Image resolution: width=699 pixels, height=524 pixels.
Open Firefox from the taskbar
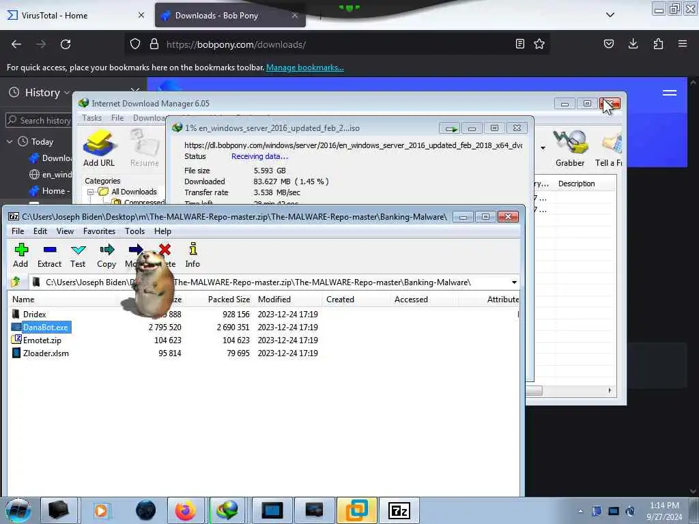click(186, 510)
